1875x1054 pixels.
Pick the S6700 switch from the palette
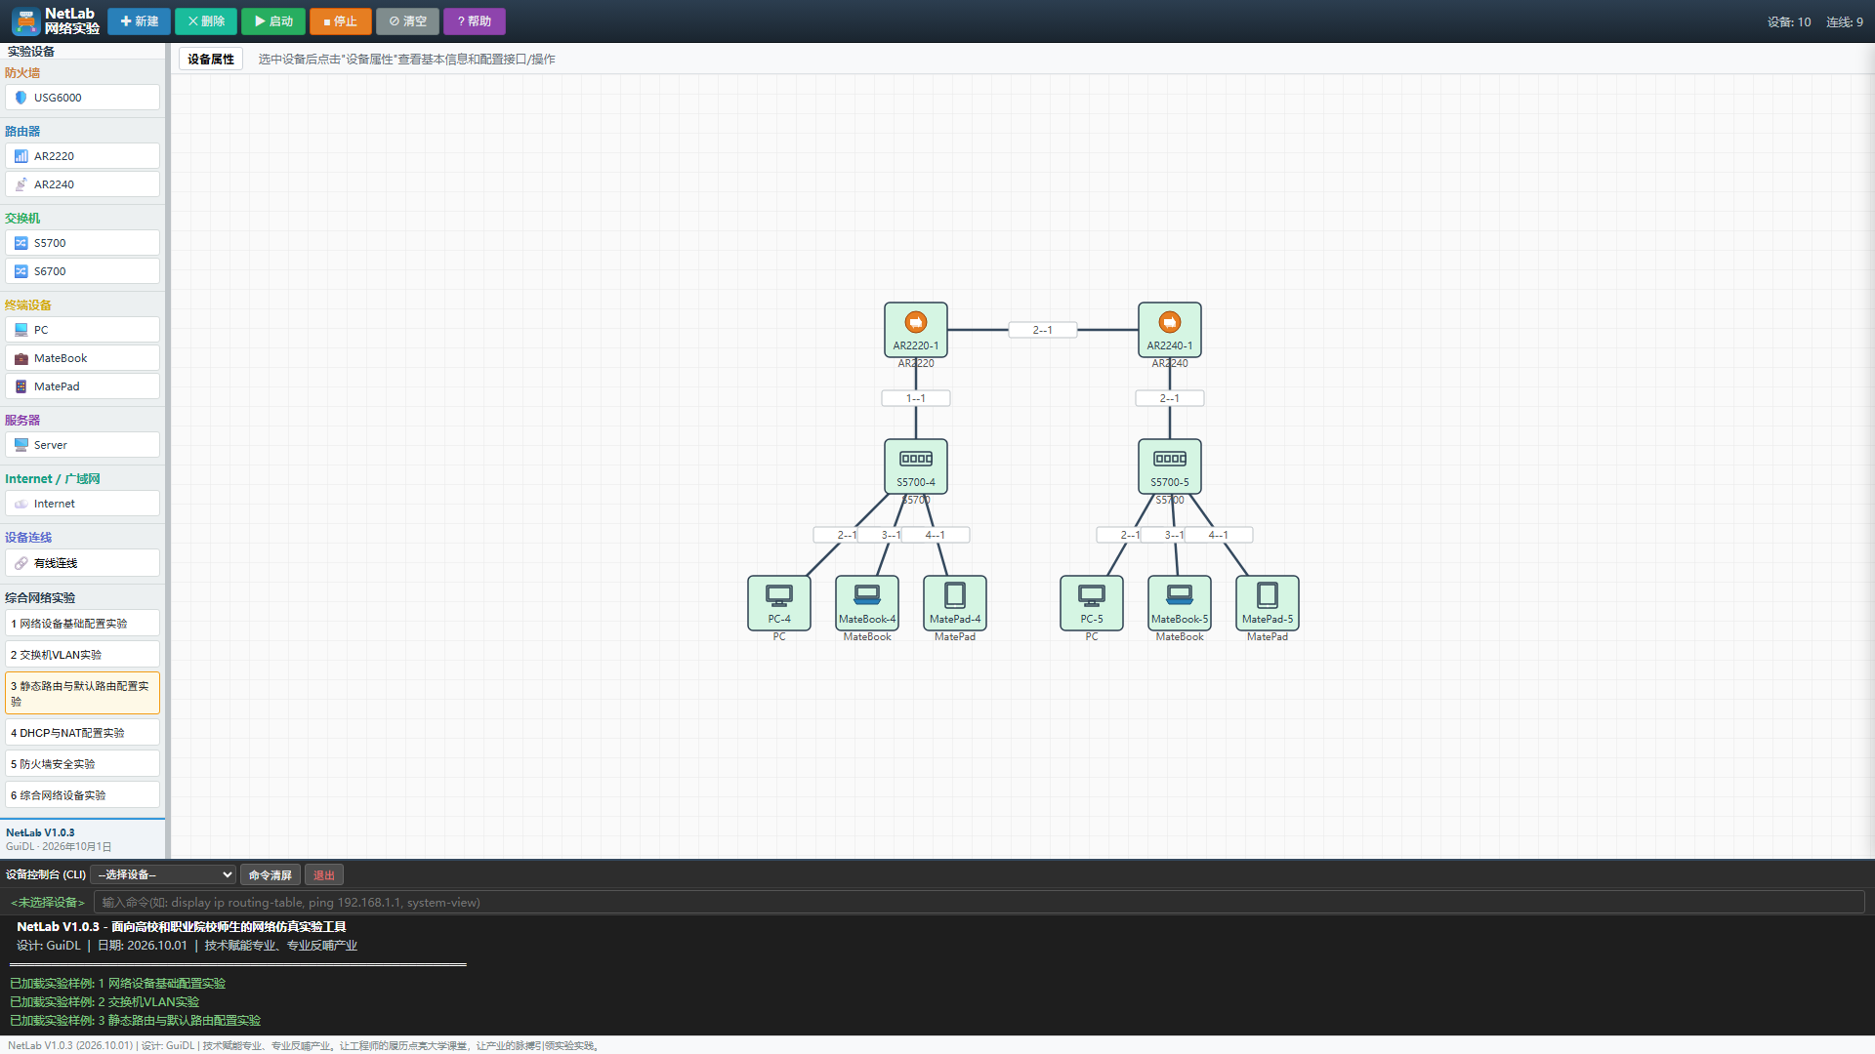tap(82, 271)
